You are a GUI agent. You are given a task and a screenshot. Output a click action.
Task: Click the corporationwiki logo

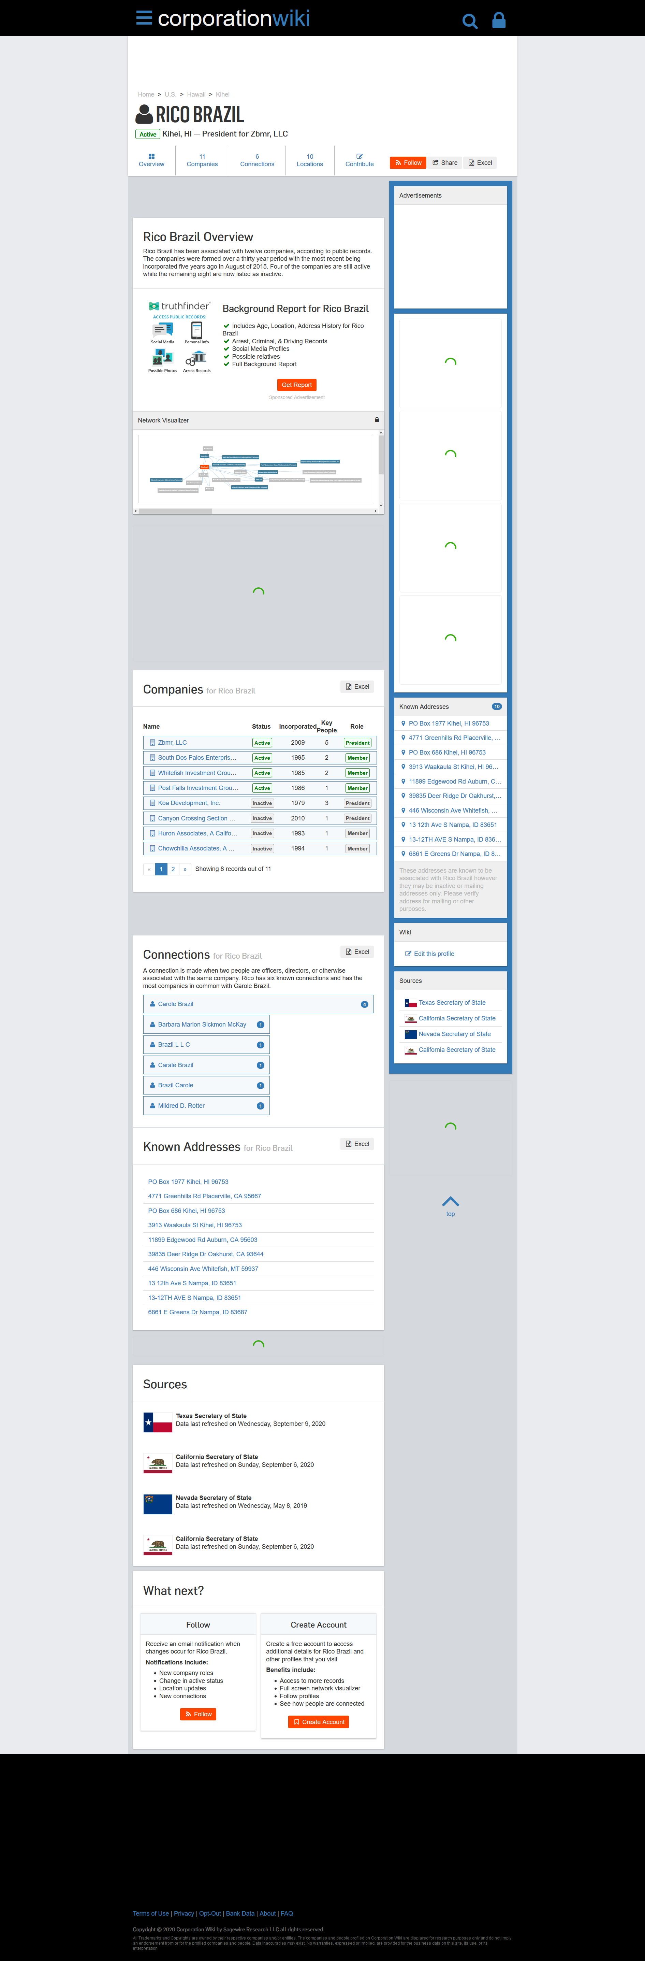pyautogui.click(x=234, y=18)
